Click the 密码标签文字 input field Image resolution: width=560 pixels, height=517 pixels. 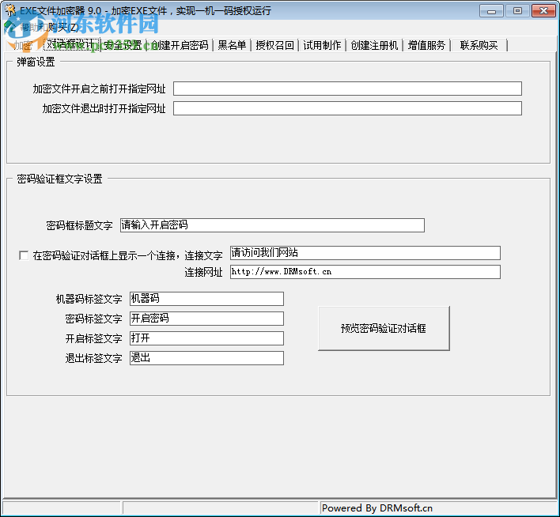[206, 319]
